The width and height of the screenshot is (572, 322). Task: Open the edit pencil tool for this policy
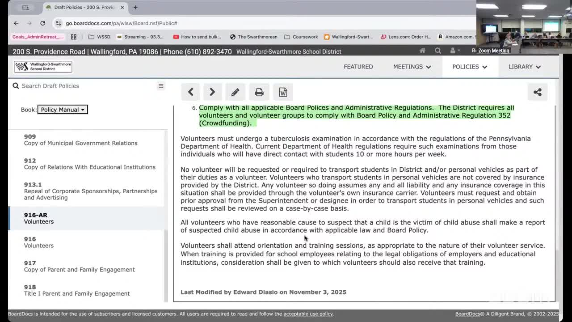[x=235, y=92]
